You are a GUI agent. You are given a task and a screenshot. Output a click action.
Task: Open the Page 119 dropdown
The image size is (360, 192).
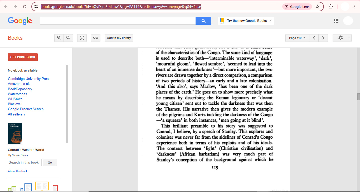tap(297, 38)
